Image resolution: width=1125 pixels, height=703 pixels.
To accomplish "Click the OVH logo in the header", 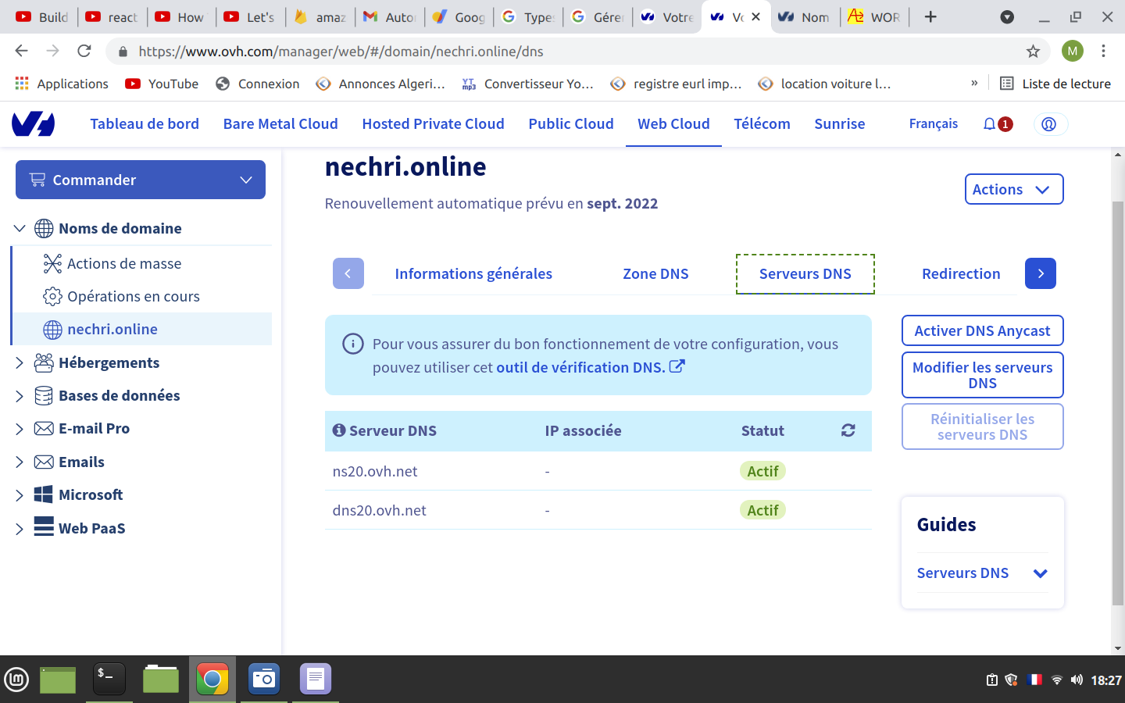I will [33, 124].
